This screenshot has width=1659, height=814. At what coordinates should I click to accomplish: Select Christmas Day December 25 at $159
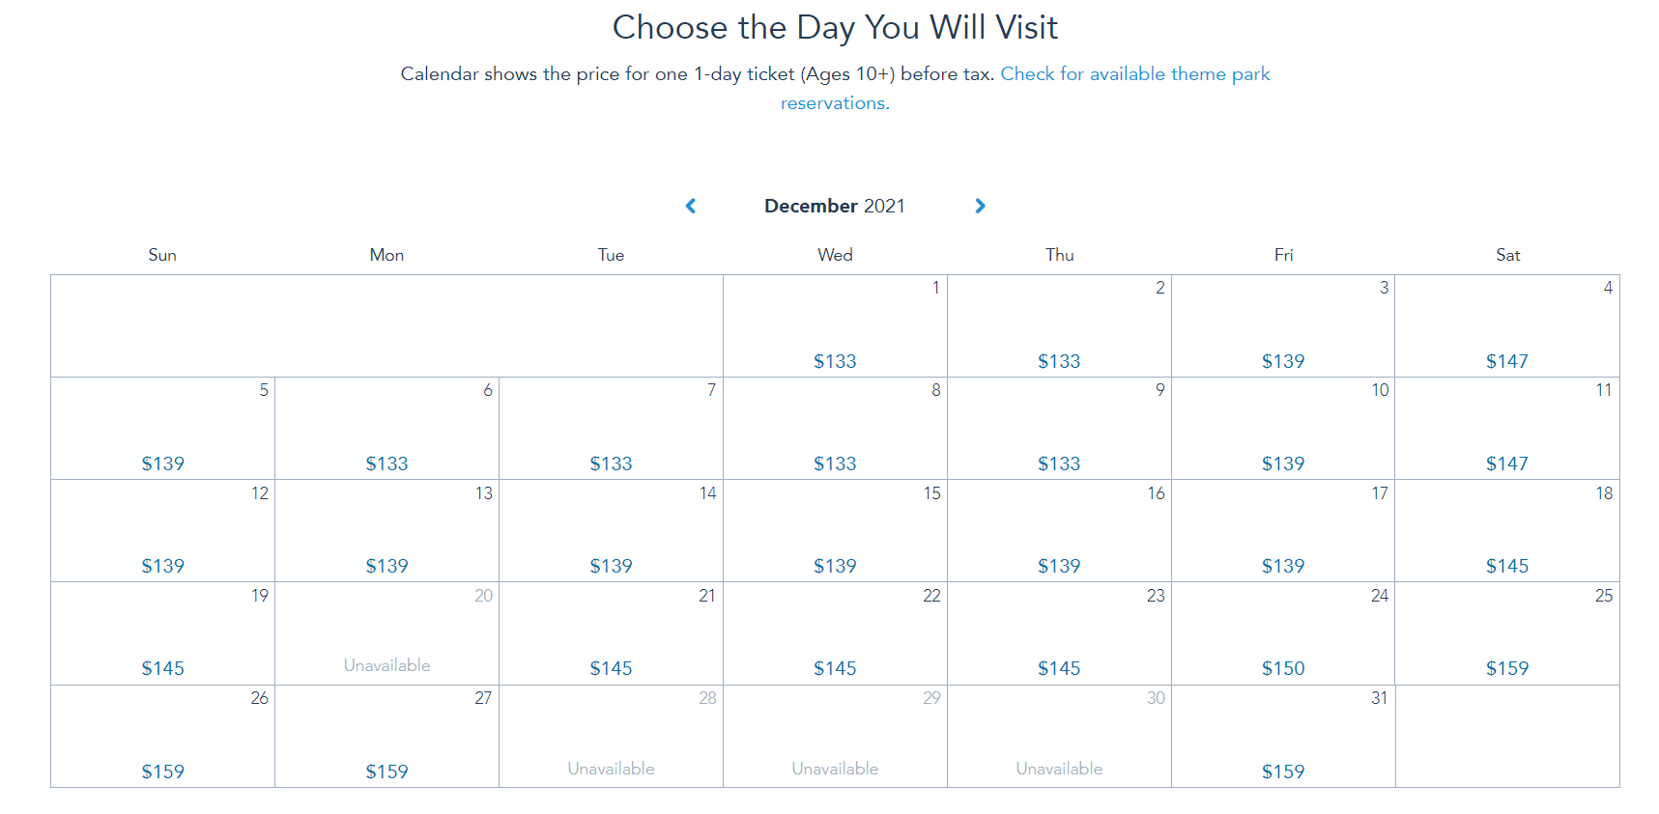(x=1507, y=633)
